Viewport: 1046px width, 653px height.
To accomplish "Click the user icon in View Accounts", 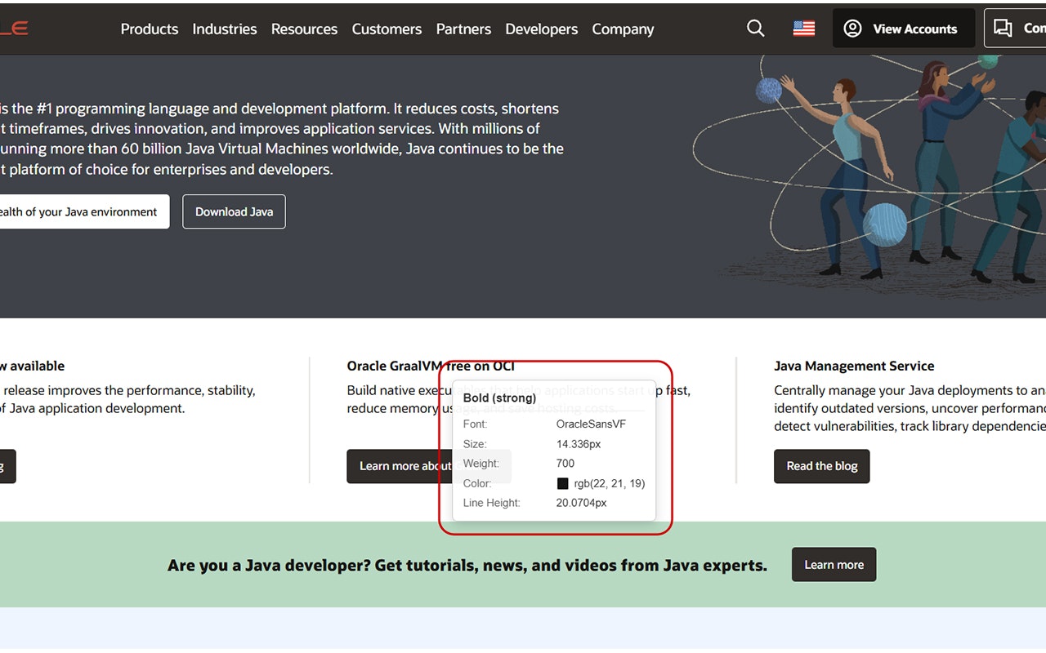I will [852, 29].
